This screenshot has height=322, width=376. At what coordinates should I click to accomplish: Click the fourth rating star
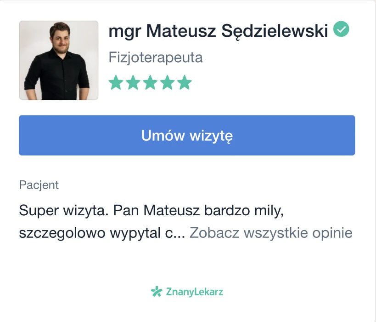(x=167, y=83)
